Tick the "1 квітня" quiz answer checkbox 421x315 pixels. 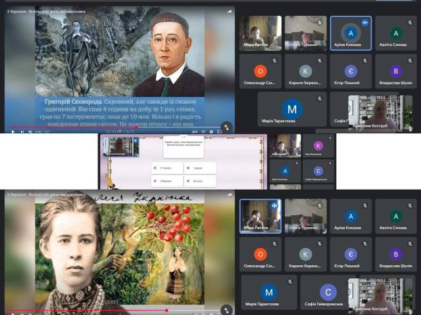pos(188,168)
